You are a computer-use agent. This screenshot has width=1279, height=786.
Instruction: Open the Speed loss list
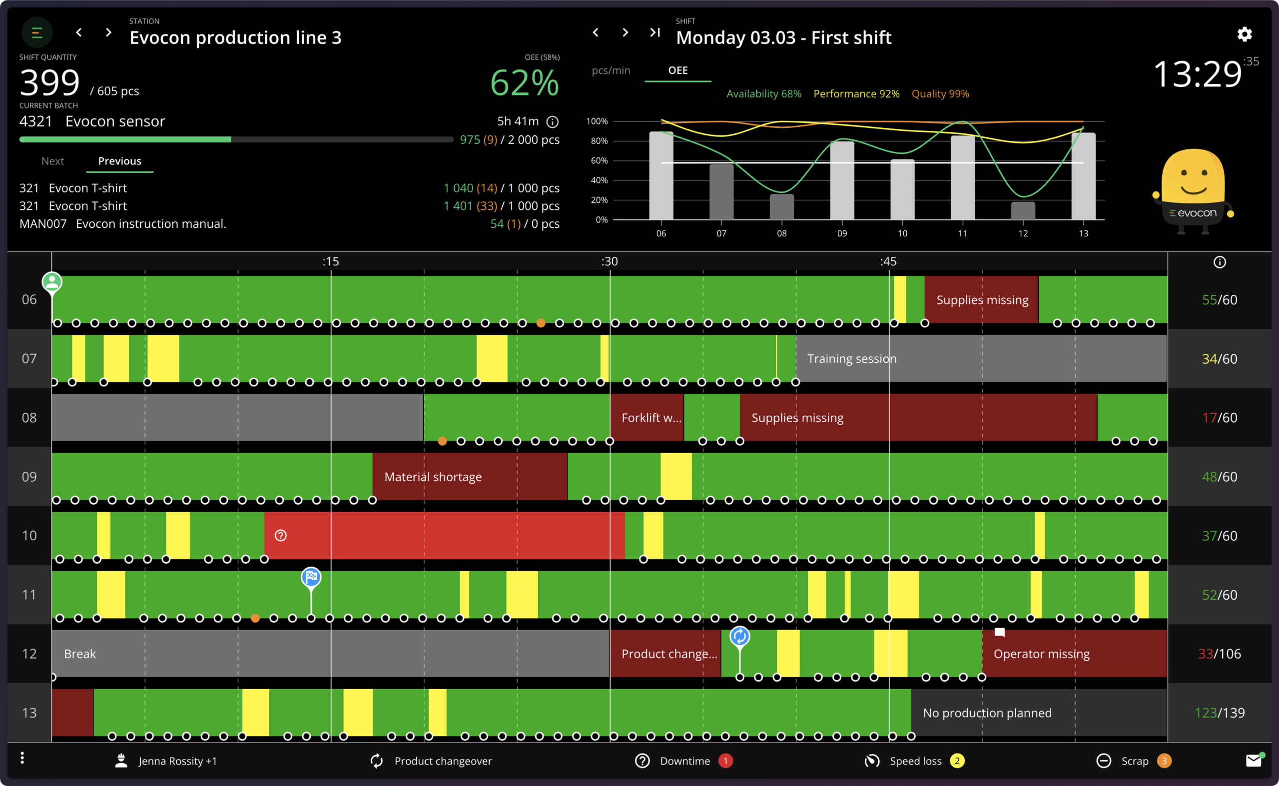[915, 761]
